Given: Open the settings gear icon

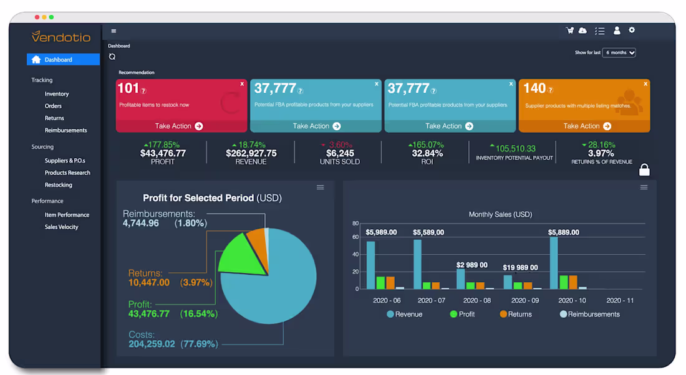Looking at the screenshot, I should (x=632, y=30).
